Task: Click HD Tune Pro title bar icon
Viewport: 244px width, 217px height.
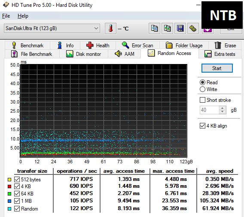Action: pos(6,5)
